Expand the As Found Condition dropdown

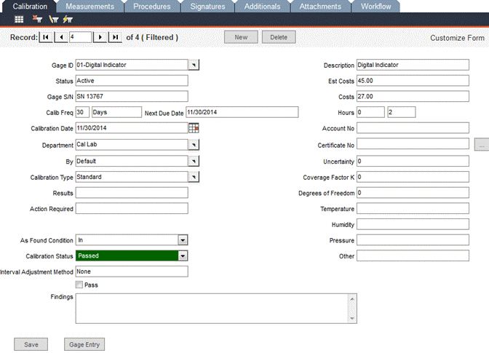[183, 239]
